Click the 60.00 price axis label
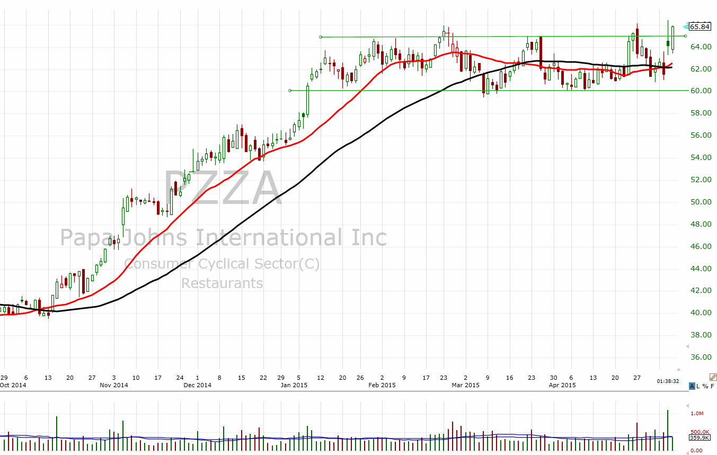Screen dimensions: 717x455 701,91
